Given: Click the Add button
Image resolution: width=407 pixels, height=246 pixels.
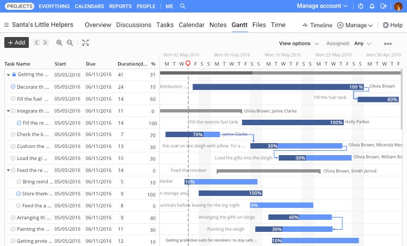Looking at the screenshot, I should [x=17, y=42].
